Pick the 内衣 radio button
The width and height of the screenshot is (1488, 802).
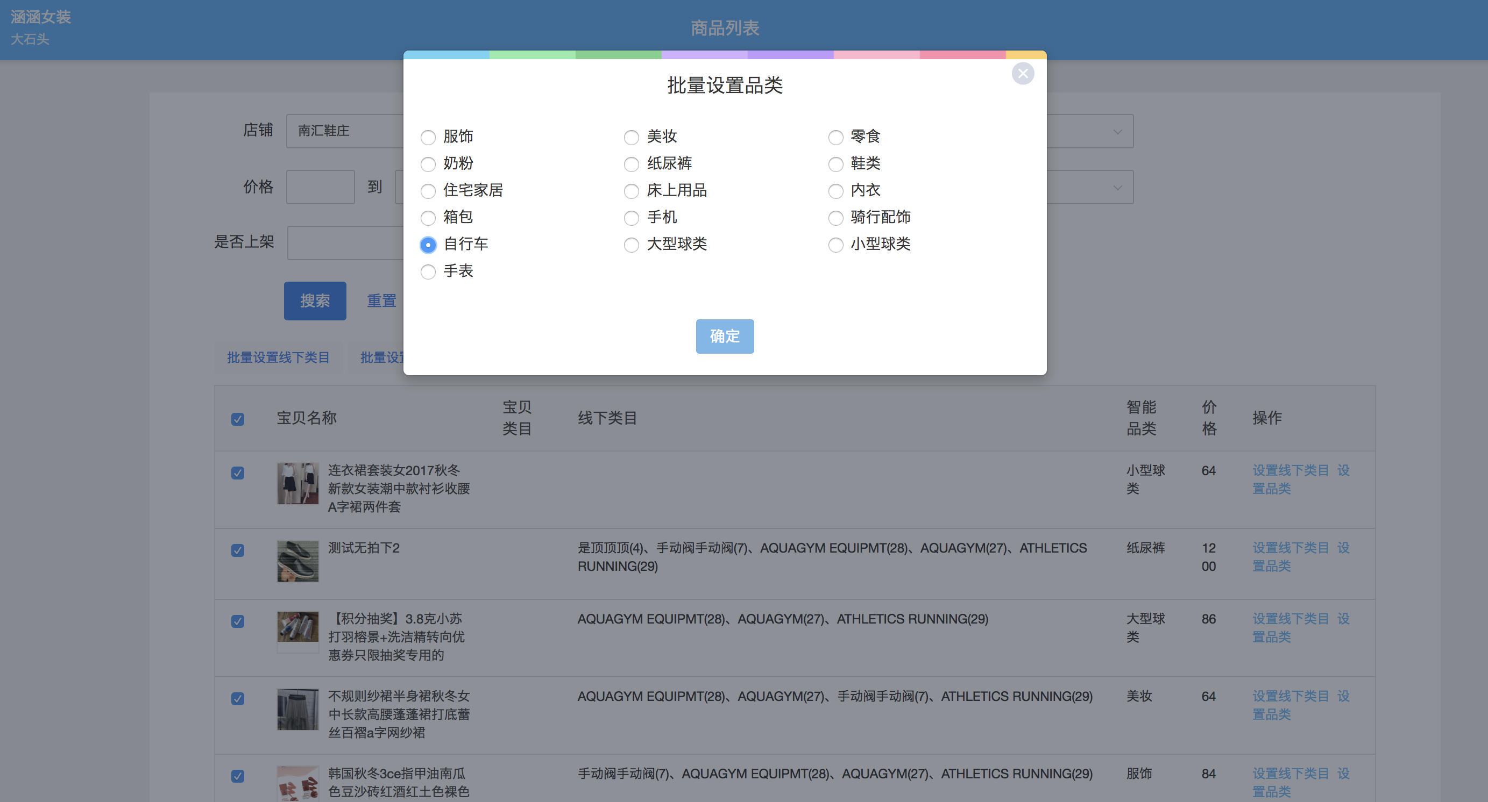[835, 191]
